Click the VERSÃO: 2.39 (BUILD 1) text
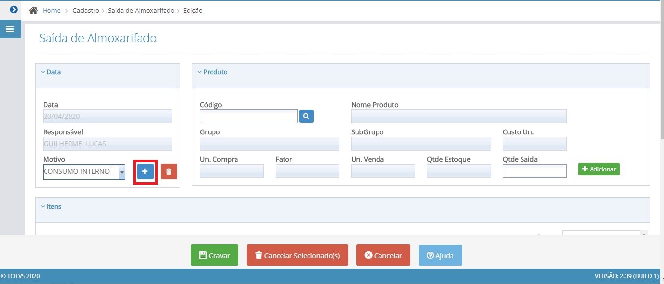Viewport: 664px width, 284px height. [627, 276]
